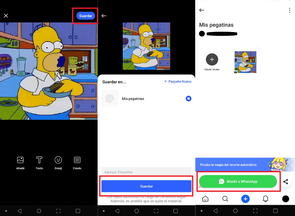295x216 pixels.
Task: Open the Notifications bell tab
Action: point(265,199)
